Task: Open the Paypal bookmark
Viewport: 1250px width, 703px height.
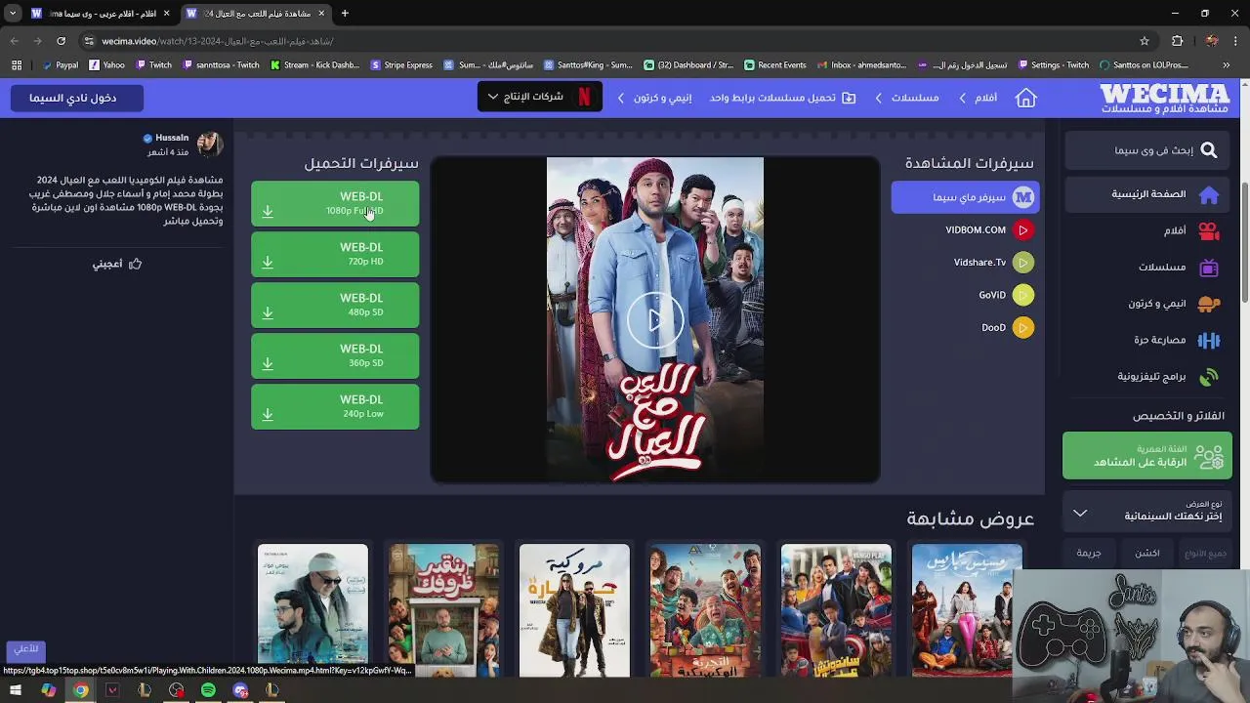Action: (x=60, y=65)
